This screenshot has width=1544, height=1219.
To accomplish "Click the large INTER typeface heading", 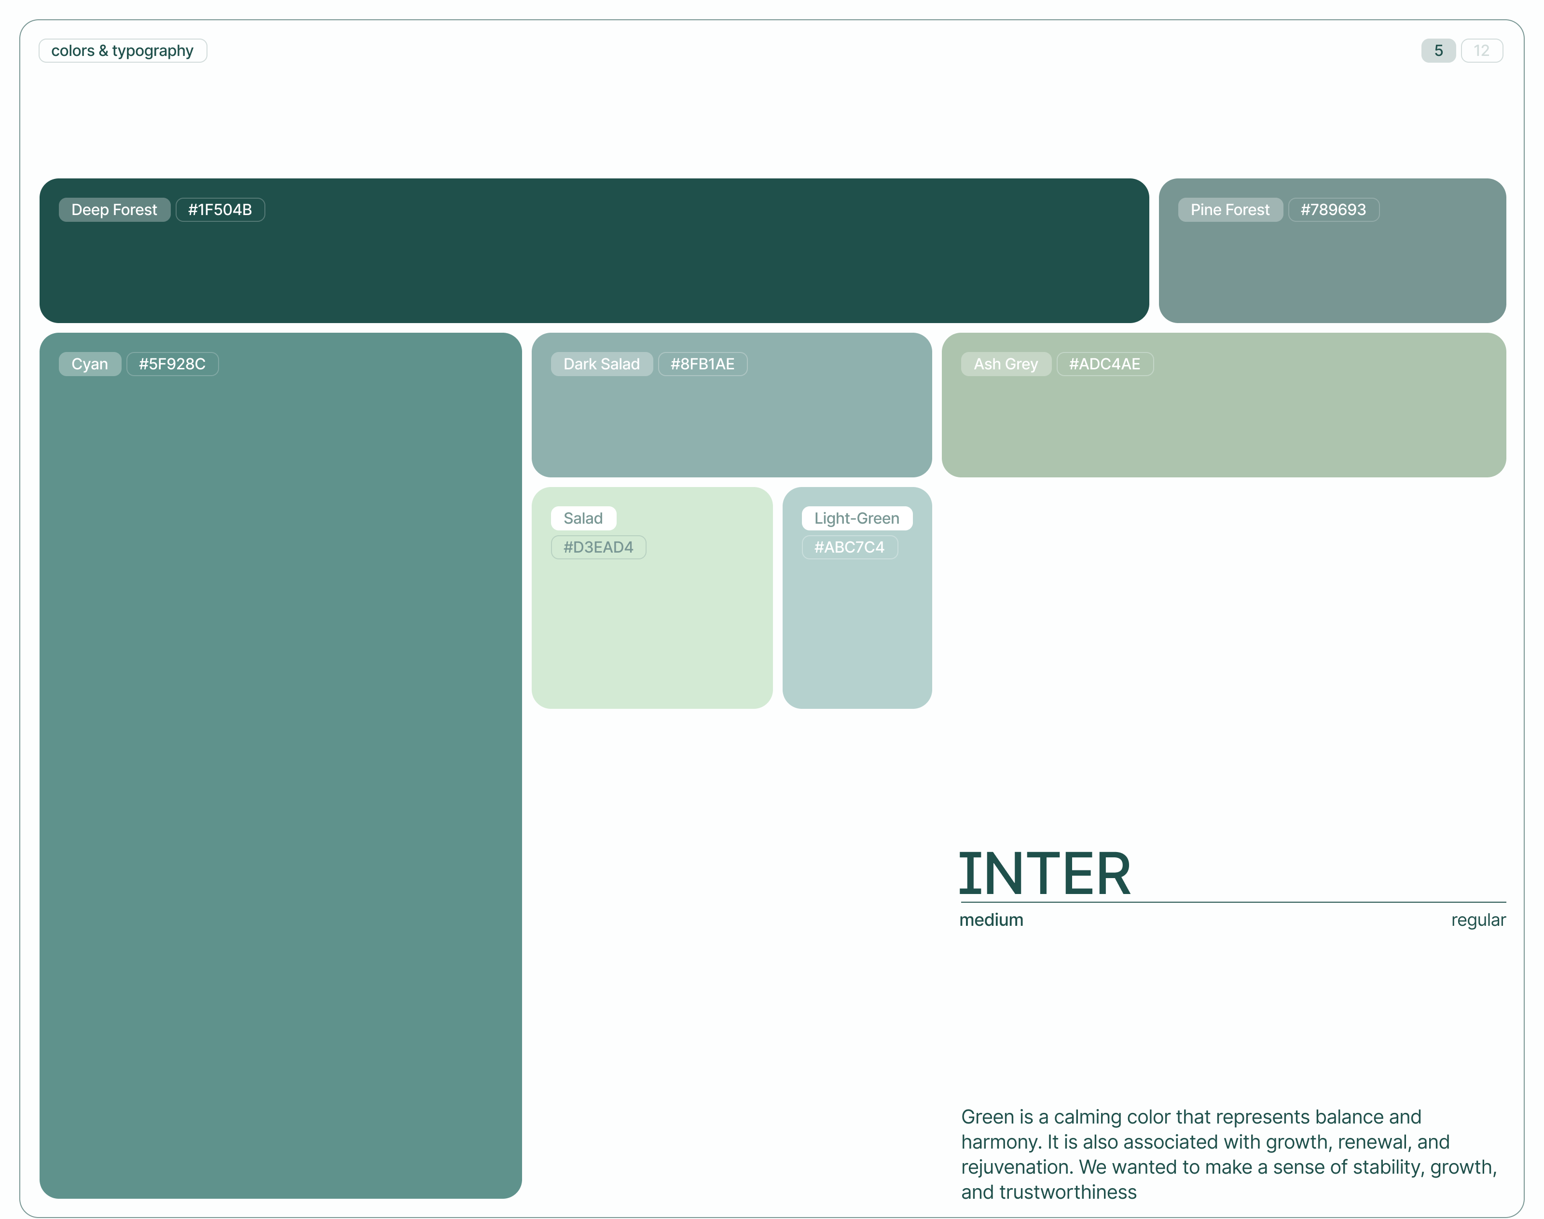I will coord(1044,874).
